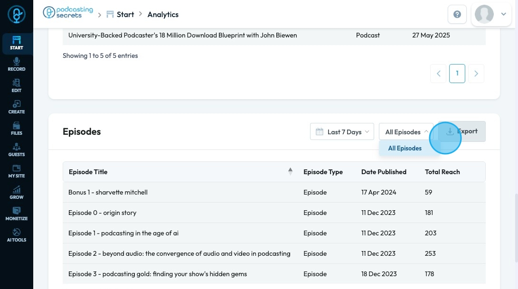
Task: Open the Guests section
Action: click(x=16, y=150)
